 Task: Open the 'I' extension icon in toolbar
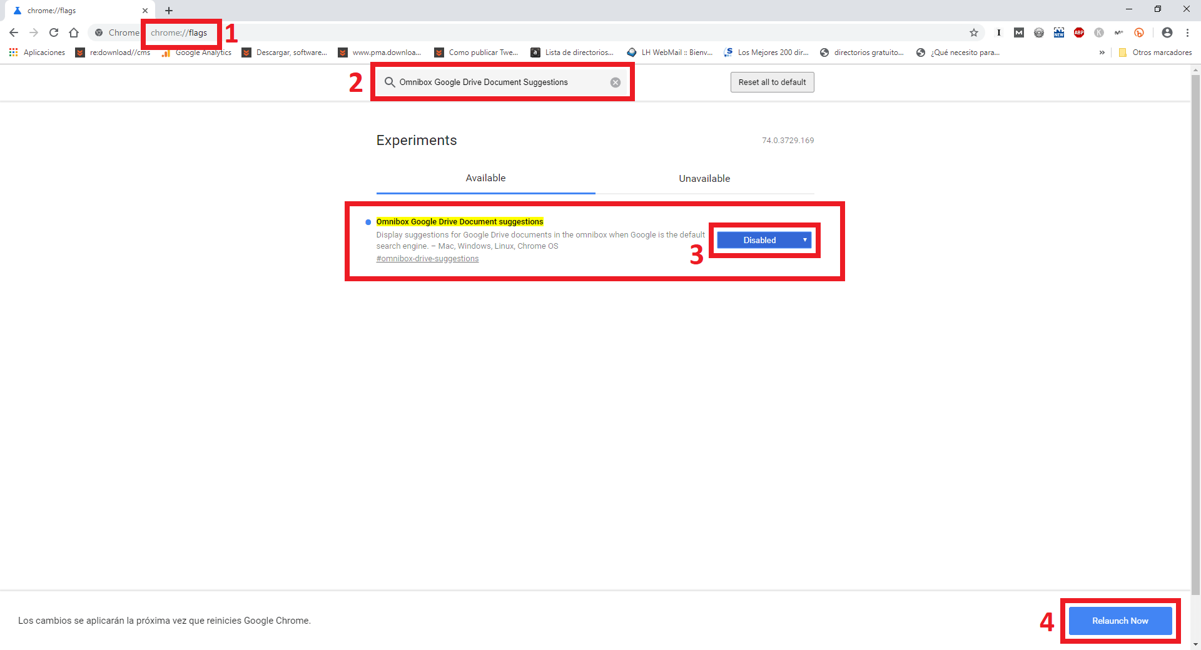point(999,32)
